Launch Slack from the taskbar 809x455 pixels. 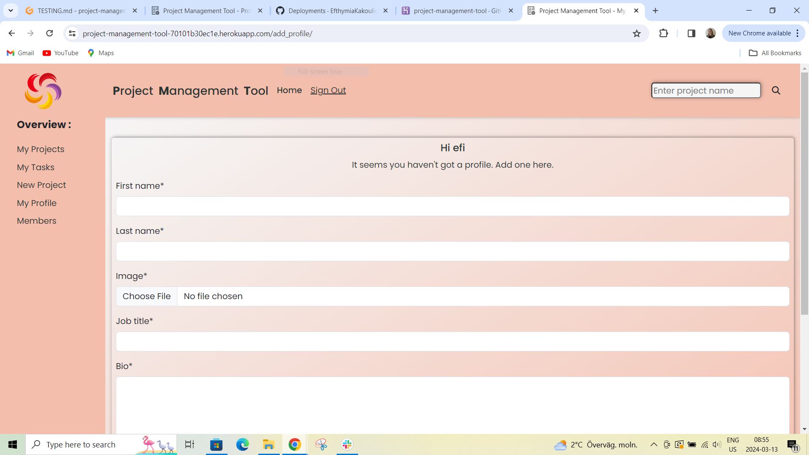pyautogui.click(x=346, y=444)
